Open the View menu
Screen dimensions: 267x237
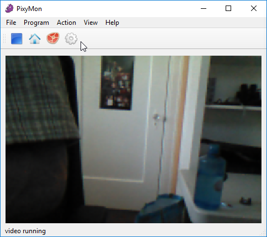pyautogui.click(x=90, y=23)
